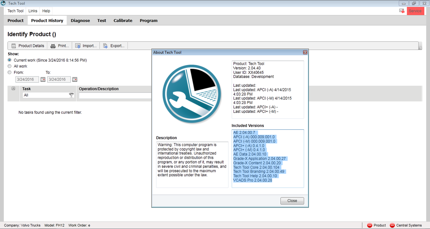Image resolution: width=430 pixels, height=229 pixels.
Task: Click the Export... toolbar button label
Action: click(x=118, y=46)
